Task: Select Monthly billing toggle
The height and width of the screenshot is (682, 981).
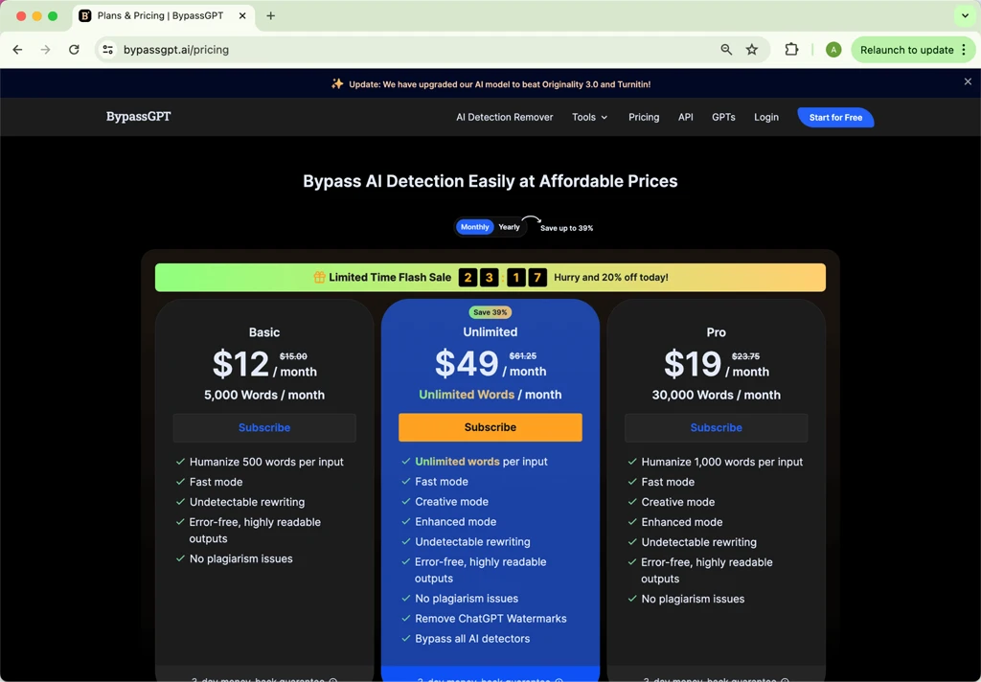Action: (x=475, y=227)
